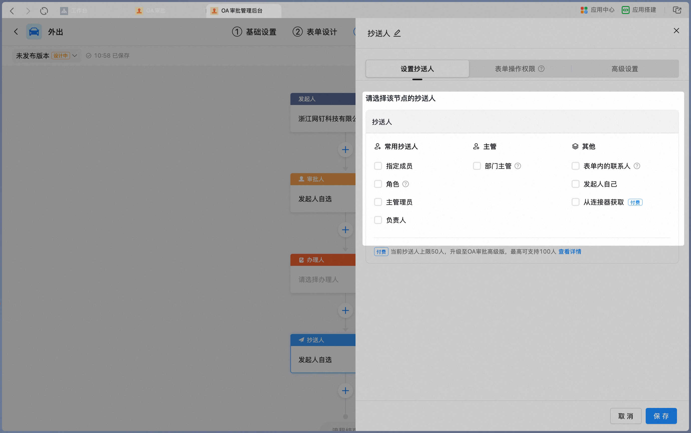Click help icon beside 部门主管
Screen dimensions: 691x433
pyautogui.click(x=517, y=166)
